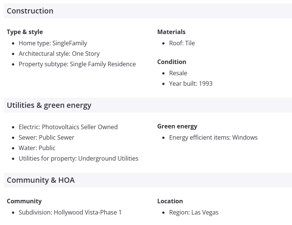Screen dimensions: 292x225
Task: Click the Construction section header
Action: pos(30,11)
